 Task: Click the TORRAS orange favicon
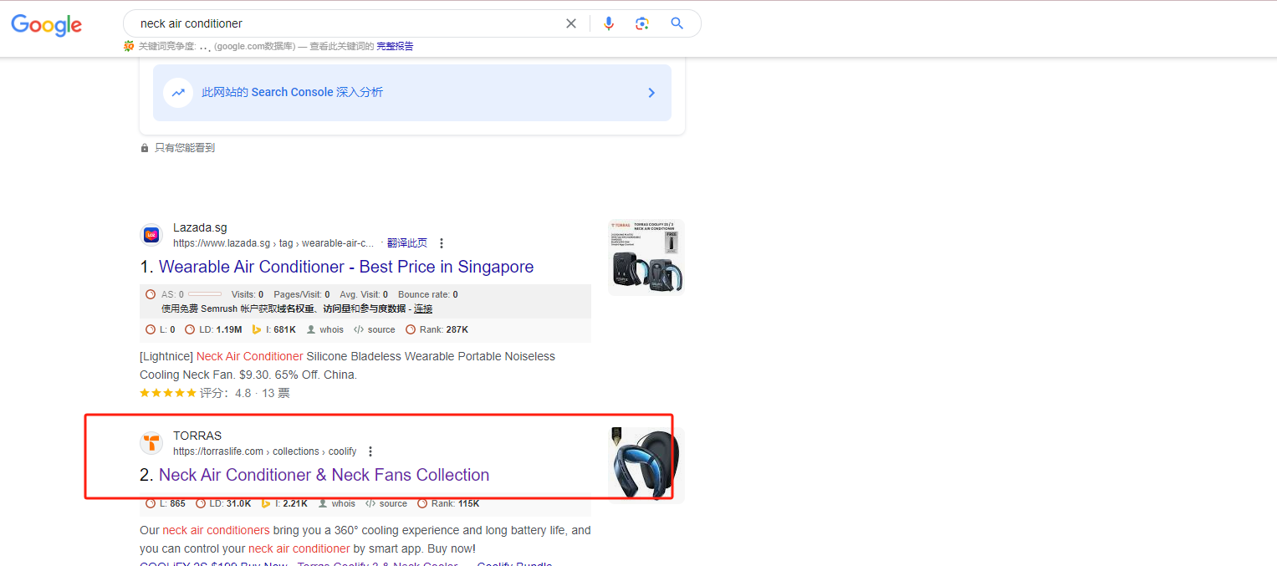click(151, 442)
